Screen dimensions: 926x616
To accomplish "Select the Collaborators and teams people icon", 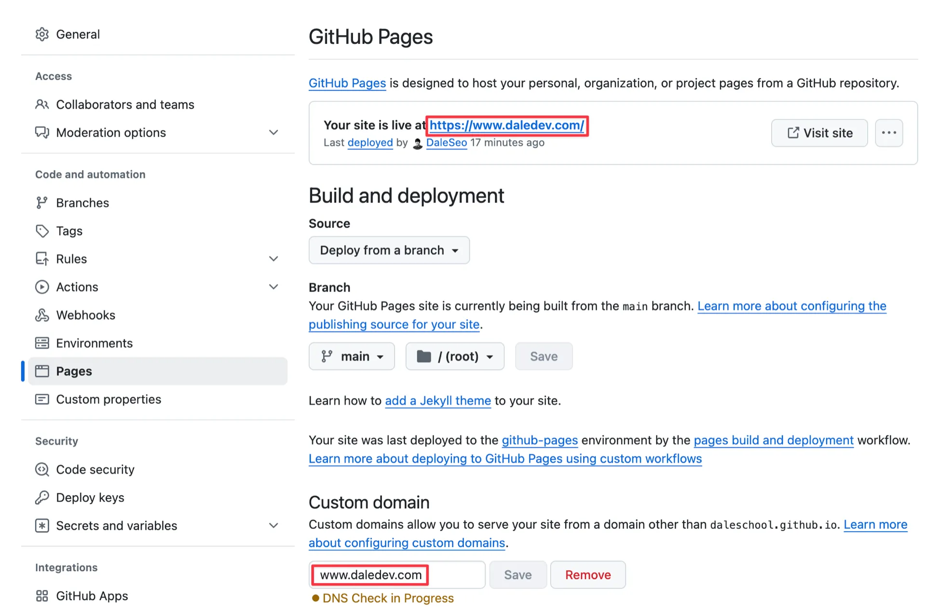I will pos(42,104).
